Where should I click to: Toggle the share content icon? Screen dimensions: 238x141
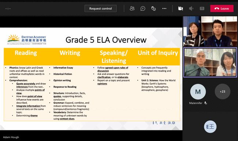tap(202, 8)
